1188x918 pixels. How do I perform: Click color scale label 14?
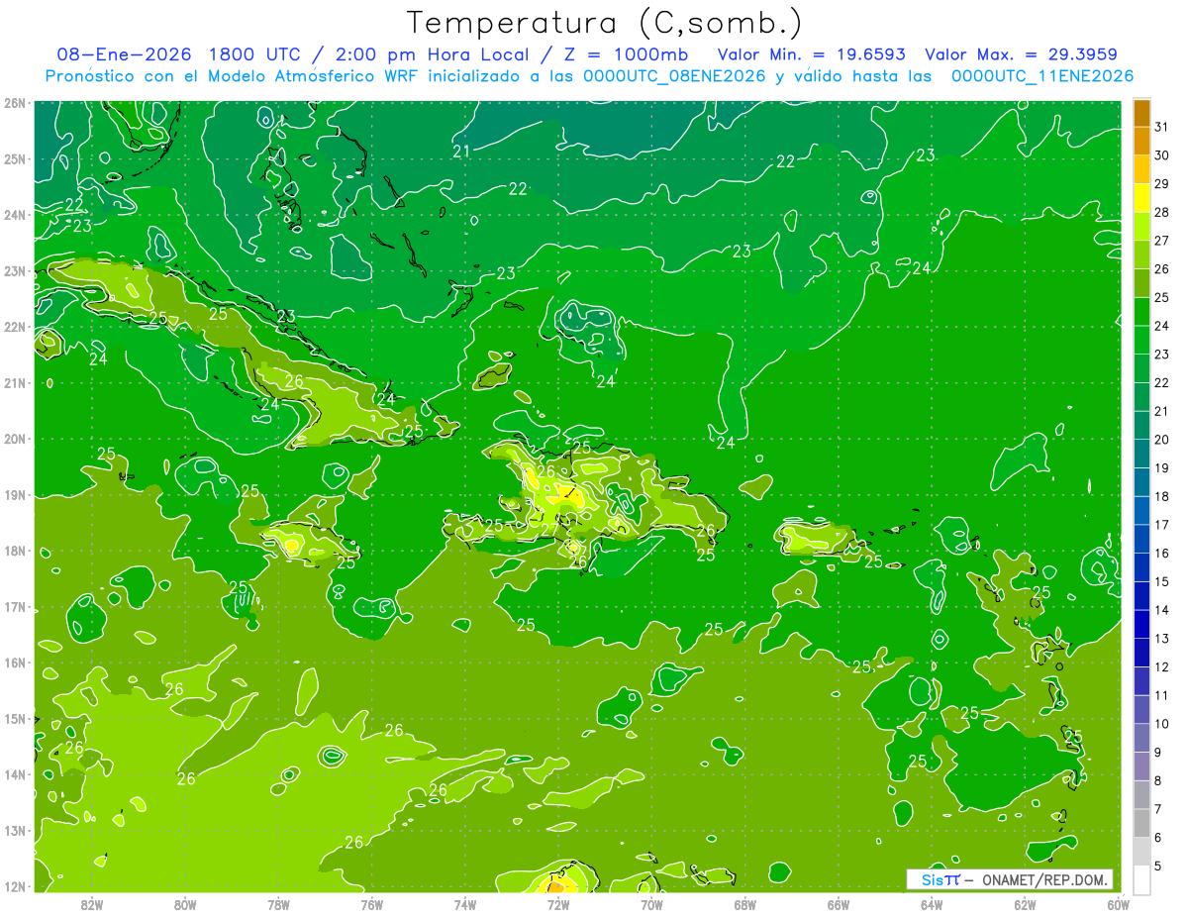(1162, 610)
